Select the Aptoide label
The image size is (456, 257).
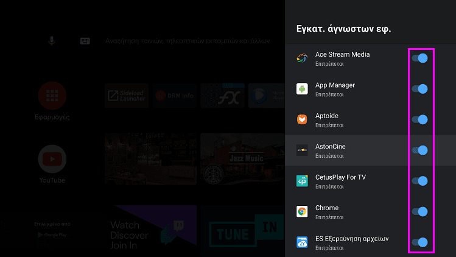[x=327, y=116]
